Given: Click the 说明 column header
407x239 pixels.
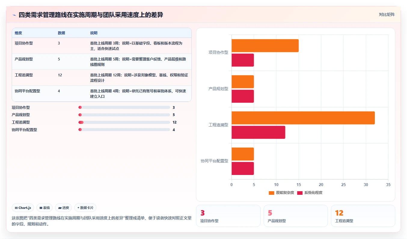Looking at the screenshot, I should coord(94,33).
